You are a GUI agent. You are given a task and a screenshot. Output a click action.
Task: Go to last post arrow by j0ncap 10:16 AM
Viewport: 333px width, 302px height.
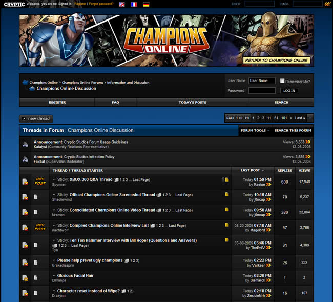268,199
